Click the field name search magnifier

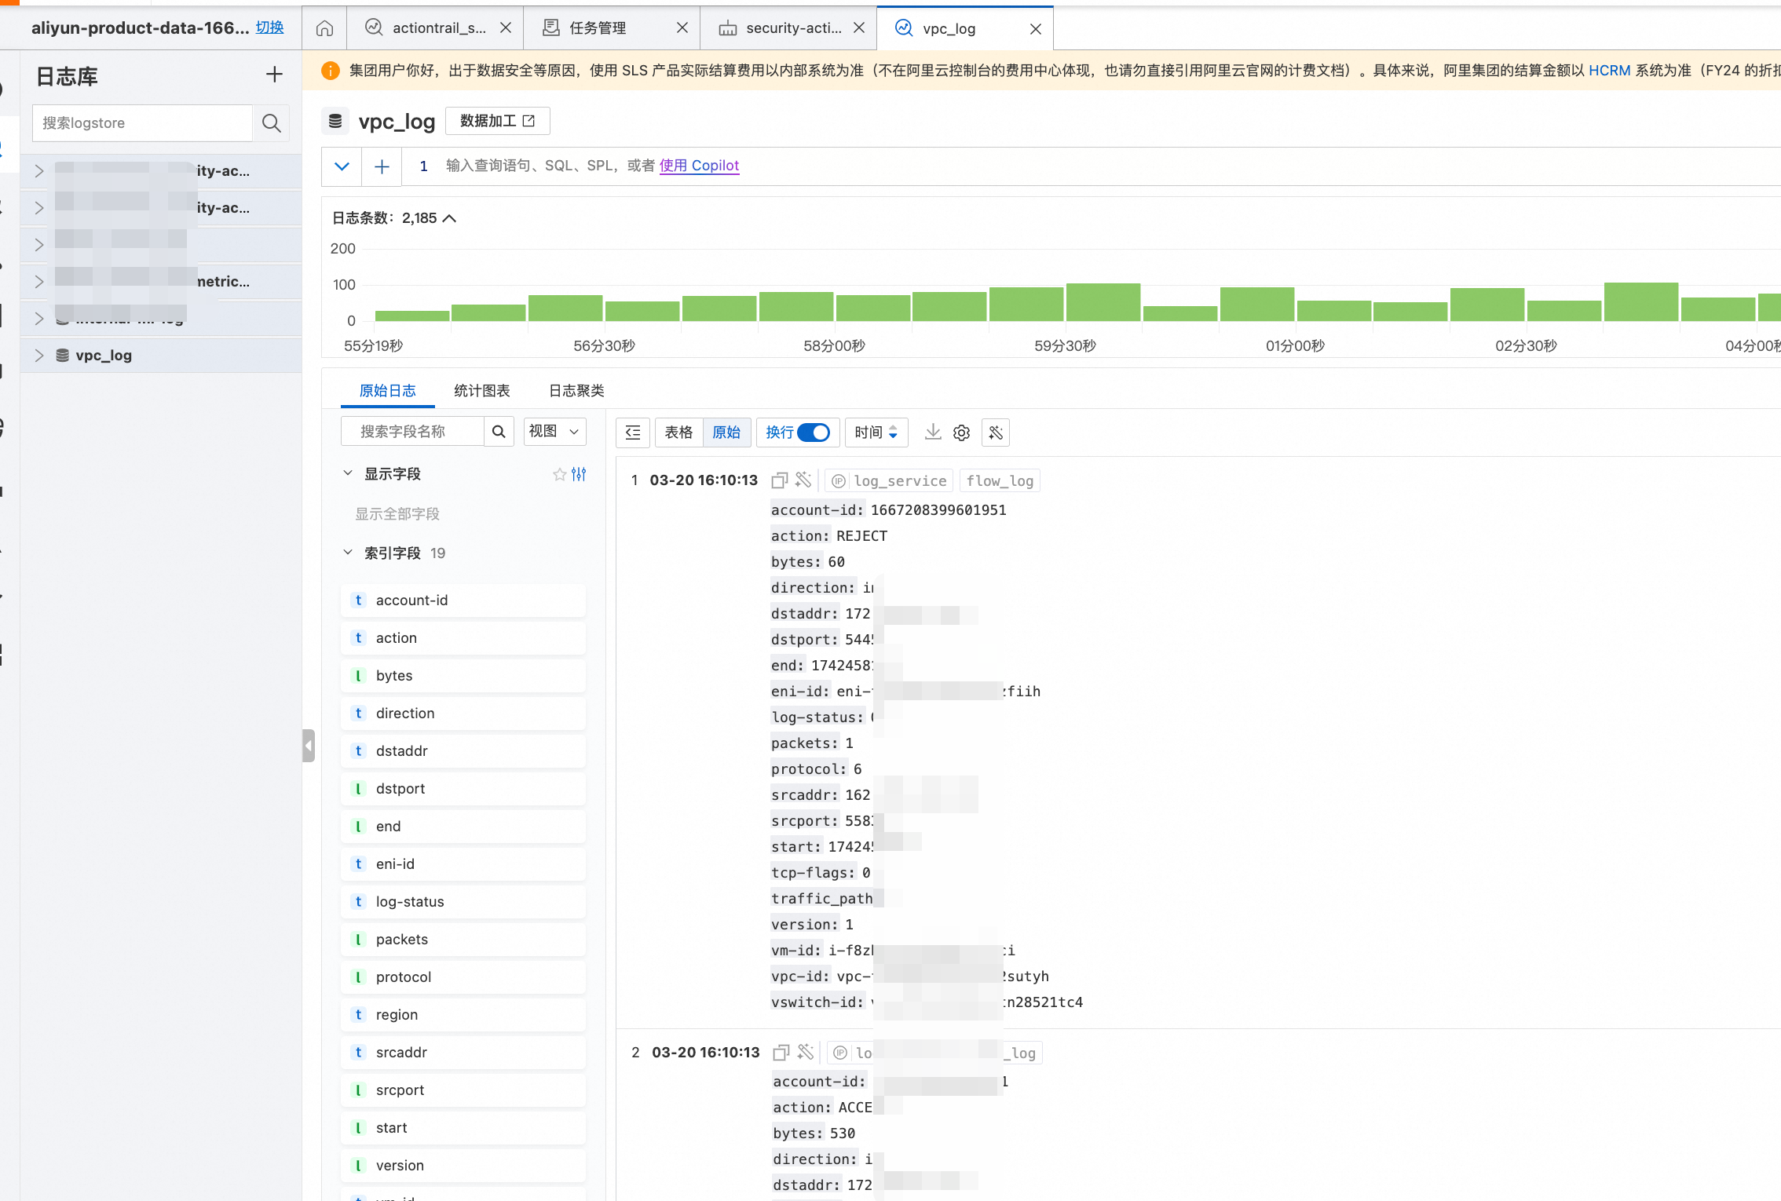(499, 432)
